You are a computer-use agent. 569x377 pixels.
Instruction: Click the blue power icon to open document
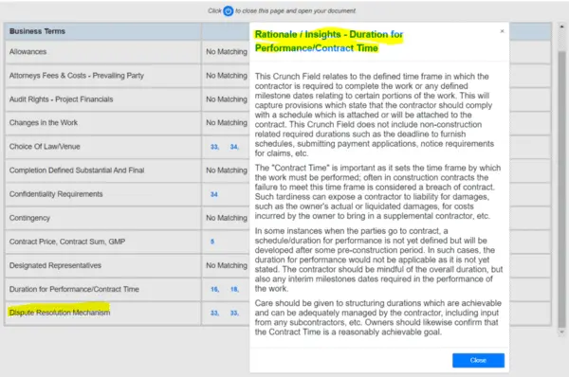pos(228,11)
